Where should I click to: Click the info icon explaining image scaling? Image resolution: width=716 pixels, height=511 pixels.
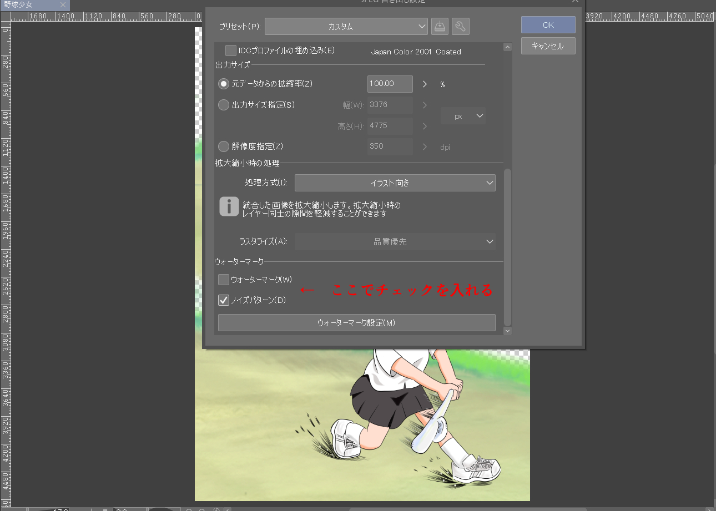click(229, 206)
